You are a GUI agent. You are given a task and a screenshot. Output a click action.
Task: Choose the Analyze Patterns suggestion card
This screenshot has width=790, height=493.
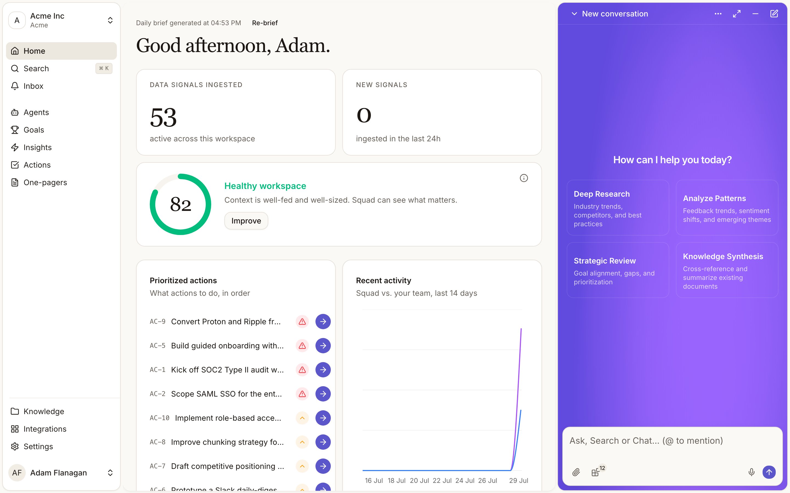[727, 208]
